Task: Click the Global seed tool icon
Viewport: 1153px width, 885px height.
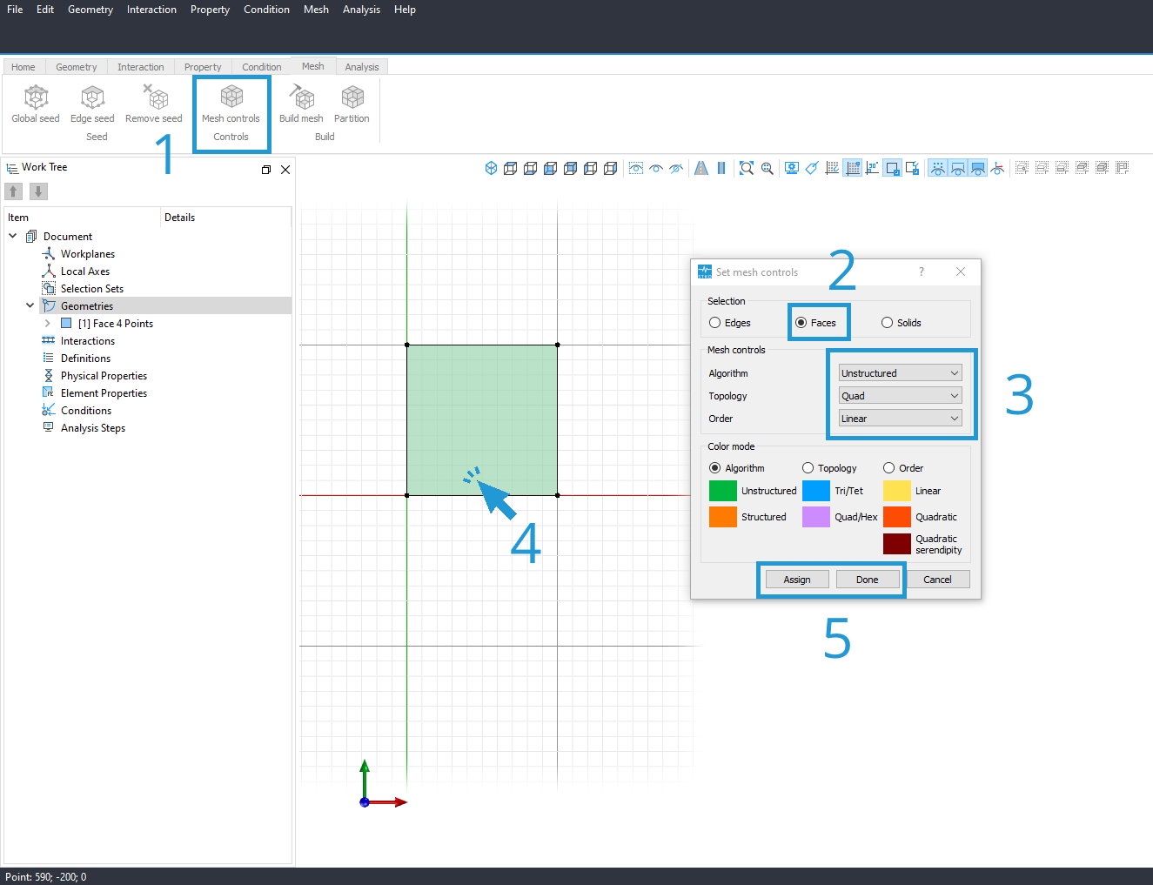Action: [x=36, y=97]
